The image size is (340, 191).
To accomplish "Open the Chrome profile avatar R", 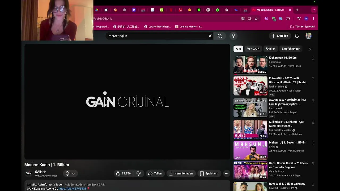I will 306,19.
